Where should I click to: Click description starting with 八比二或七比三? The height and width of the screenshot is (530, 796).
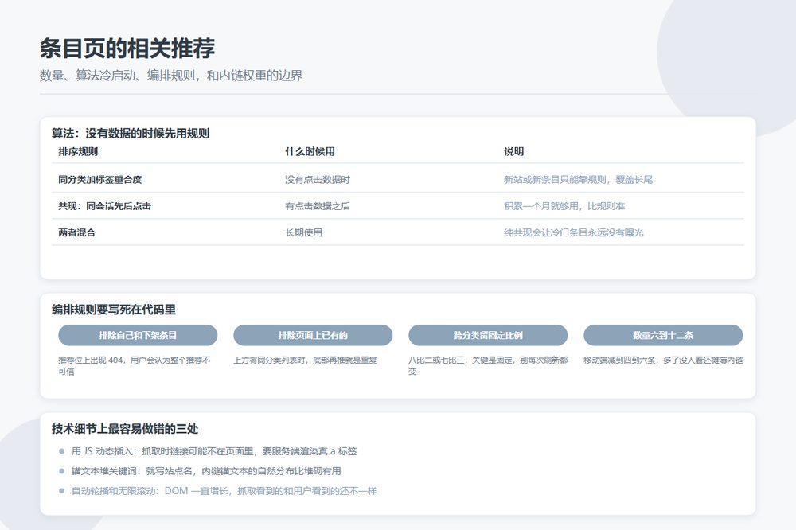click(488, 365)
